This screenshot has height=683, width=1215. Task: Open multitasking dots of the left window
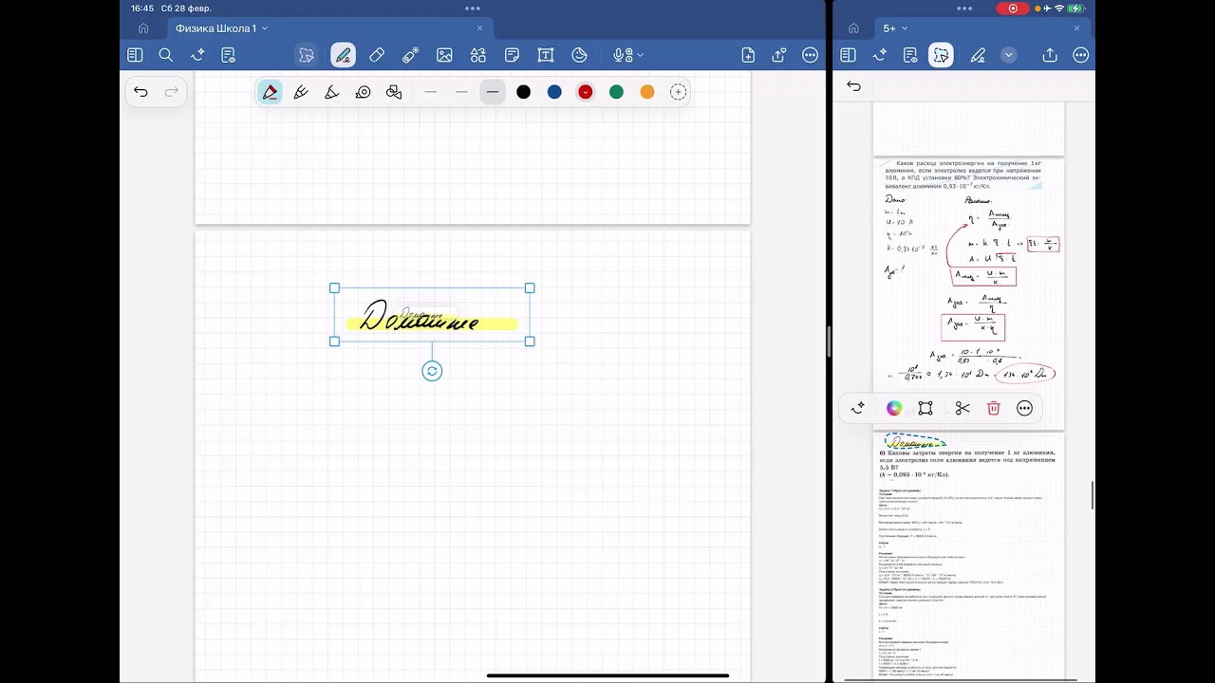[473, 8]
